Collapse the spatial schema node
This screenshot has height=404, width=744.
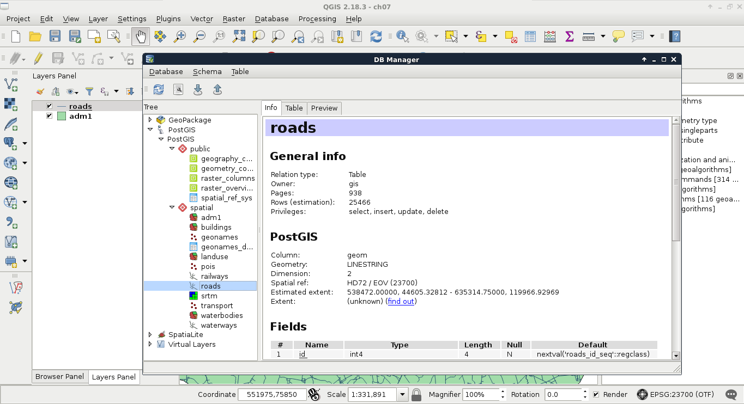(172, 207)
